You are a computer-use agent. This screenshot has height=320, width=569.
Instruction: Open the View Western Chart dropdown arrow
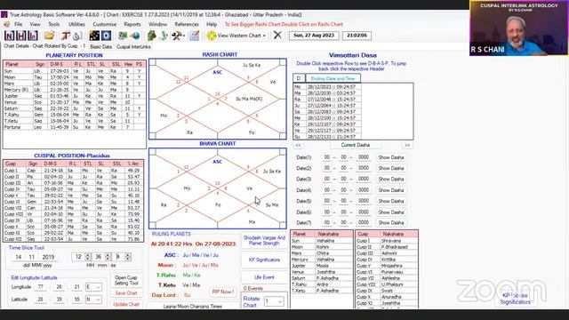pos(264,36)
